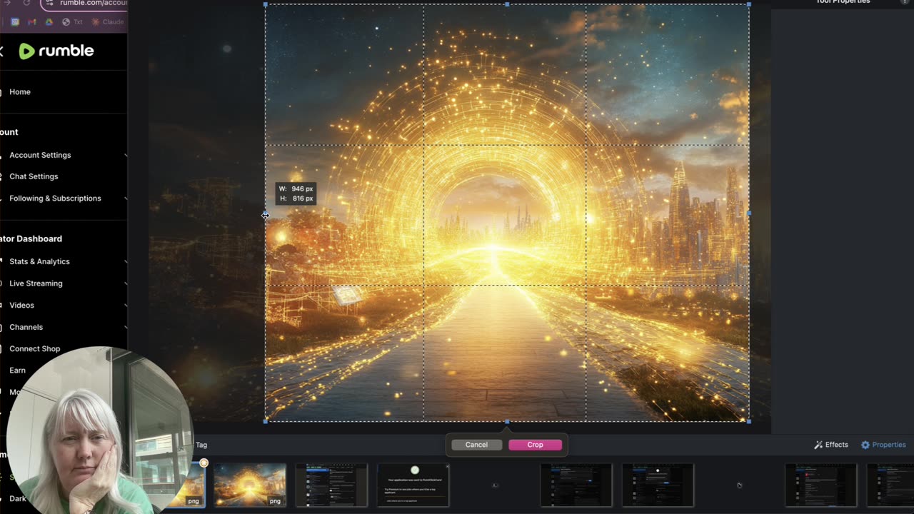Image resolution: width=914 pixels, height=514 pixels.
Task: Click the top-left crop handle
Action: coord(266,4)
